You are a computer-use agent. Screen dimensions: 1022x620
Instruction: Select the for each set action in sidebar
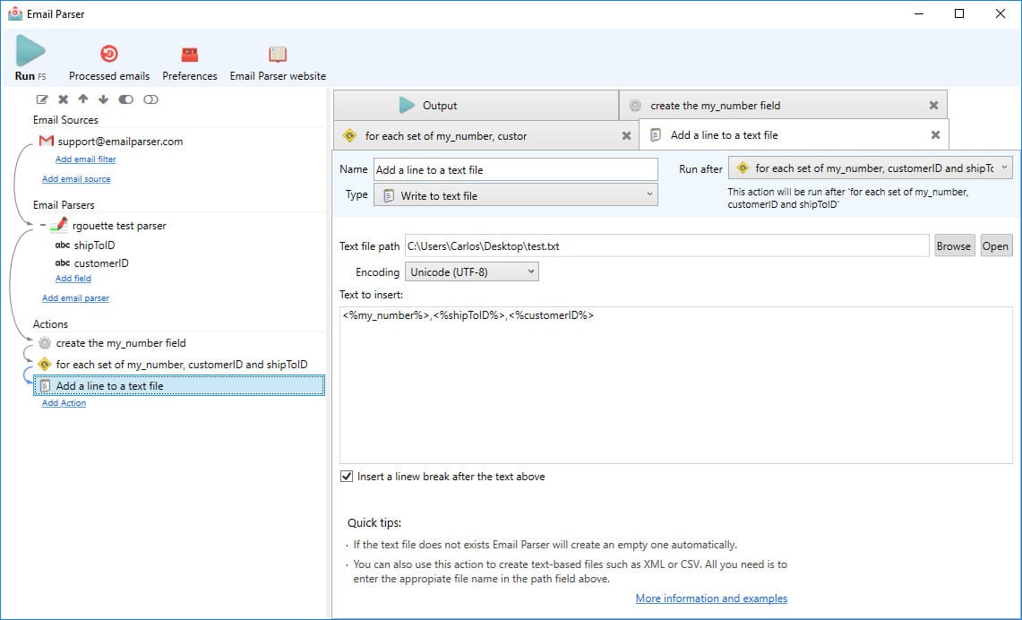point(182,365)
